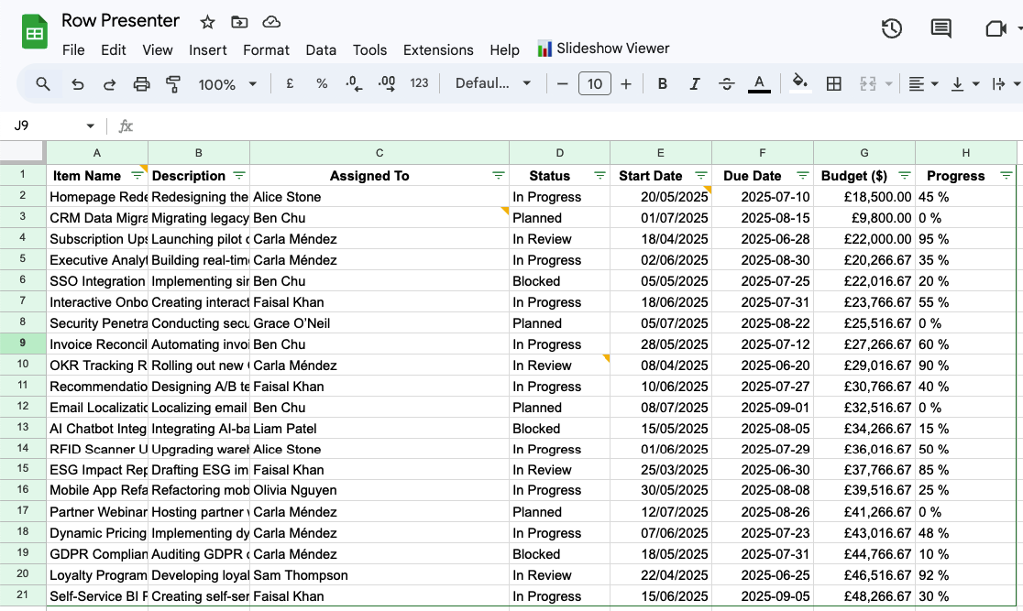Open the merge cells options arrow
The image size is (1023, 611).
point(888,84)
